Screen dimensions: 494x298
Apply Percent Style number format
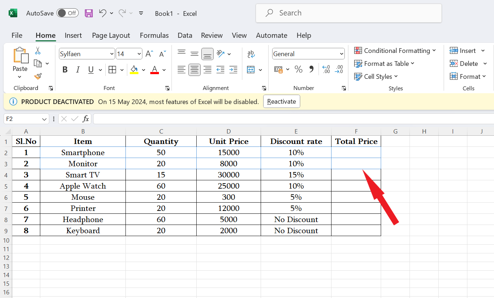pos(298,69)
